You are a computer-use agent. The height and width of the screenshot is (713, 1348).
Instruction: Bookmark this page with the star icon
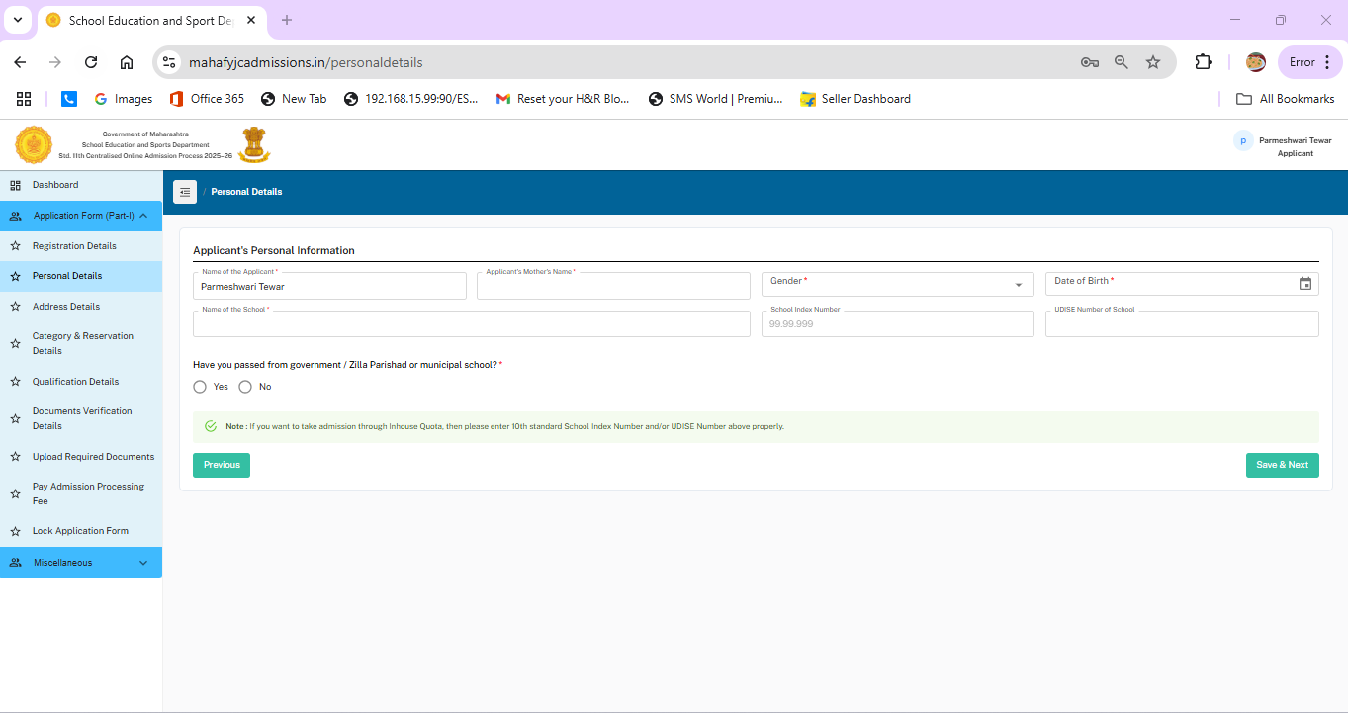click(x=1153, y=62)
